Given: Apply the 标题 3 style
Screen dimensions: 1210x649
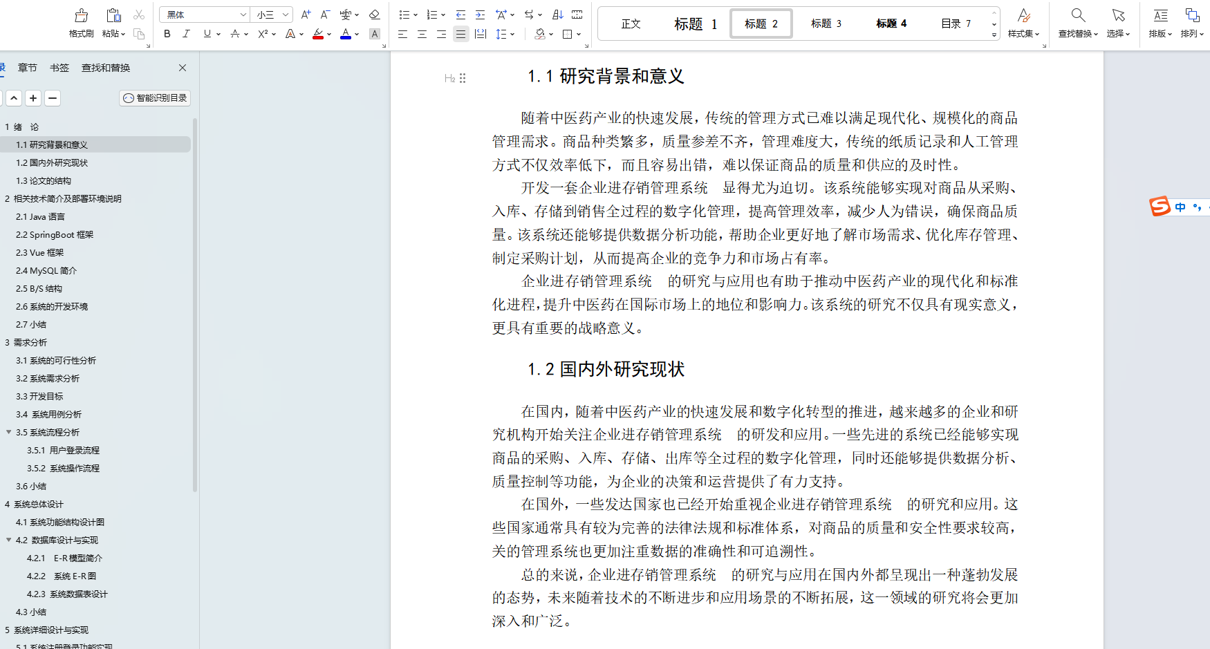Looking at the screenshot, I should point(826,23).
